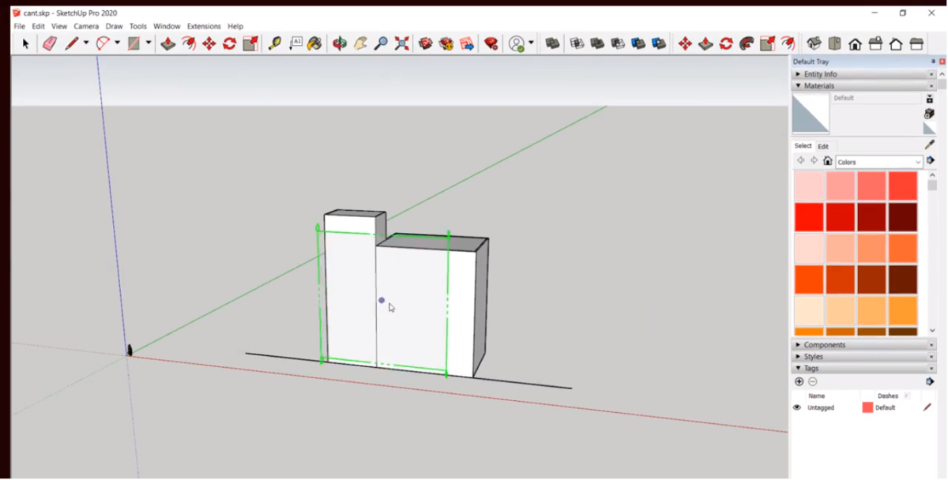Image resolution: width=948 pixels, height=480 pixels.
Task: Click the material name field 'Default'
Action: (x=876, y=98)
